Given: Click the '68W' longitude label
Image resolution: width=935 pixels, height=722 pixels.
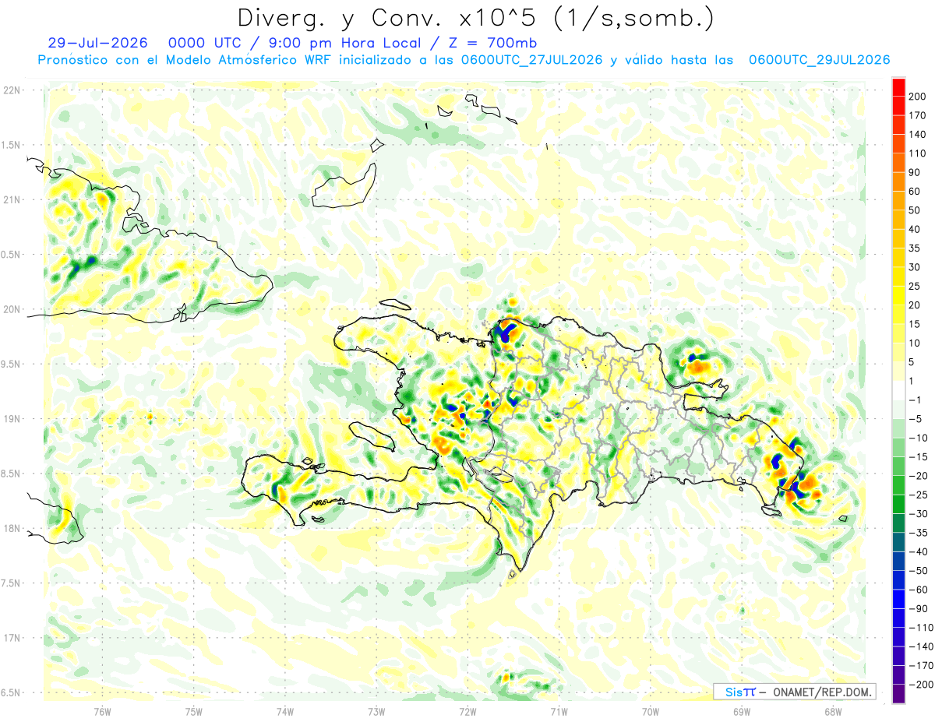Looking at the screenshot, I should click(833, 710).
